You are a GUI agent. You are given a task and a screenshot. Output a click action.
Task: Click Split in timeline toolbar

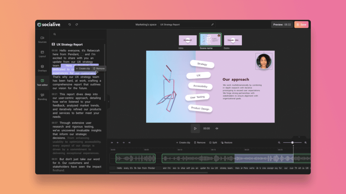213,142
